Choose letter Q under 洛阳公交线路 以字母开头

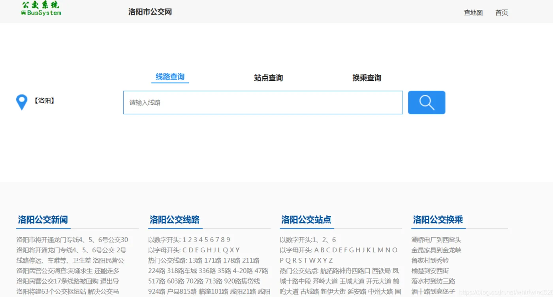coord(225,250)
